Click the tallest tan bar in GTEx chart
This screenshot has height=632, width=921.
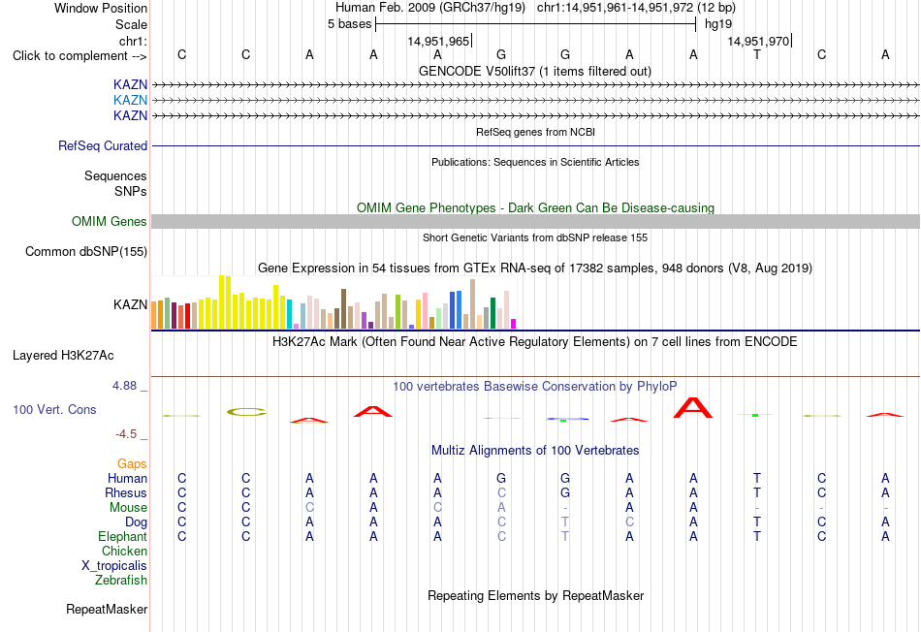point(472,303)
